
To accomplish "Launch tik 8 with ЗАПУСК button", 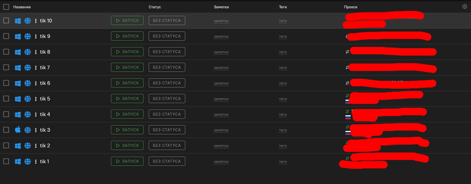I will click(127, 52).
